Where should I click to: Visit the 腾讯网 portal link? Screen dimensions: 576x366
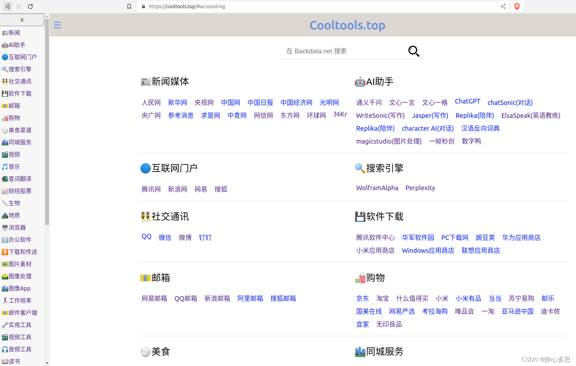coord(151,189)
